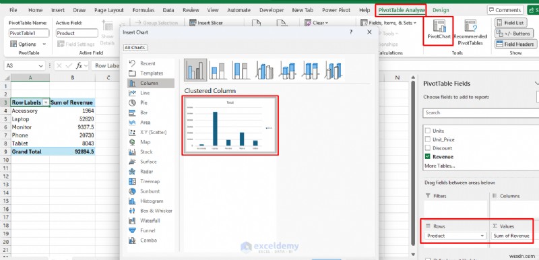This screenshot has height=260, width=539.
Task: Choose Sunburst chart type
Action: click(151, 191)
